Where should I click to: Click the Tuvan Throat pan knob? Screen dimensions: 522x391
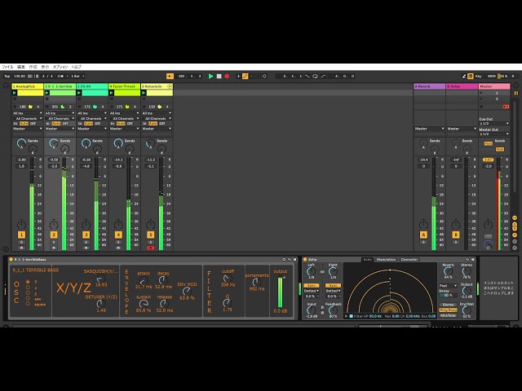click(118, 224)
